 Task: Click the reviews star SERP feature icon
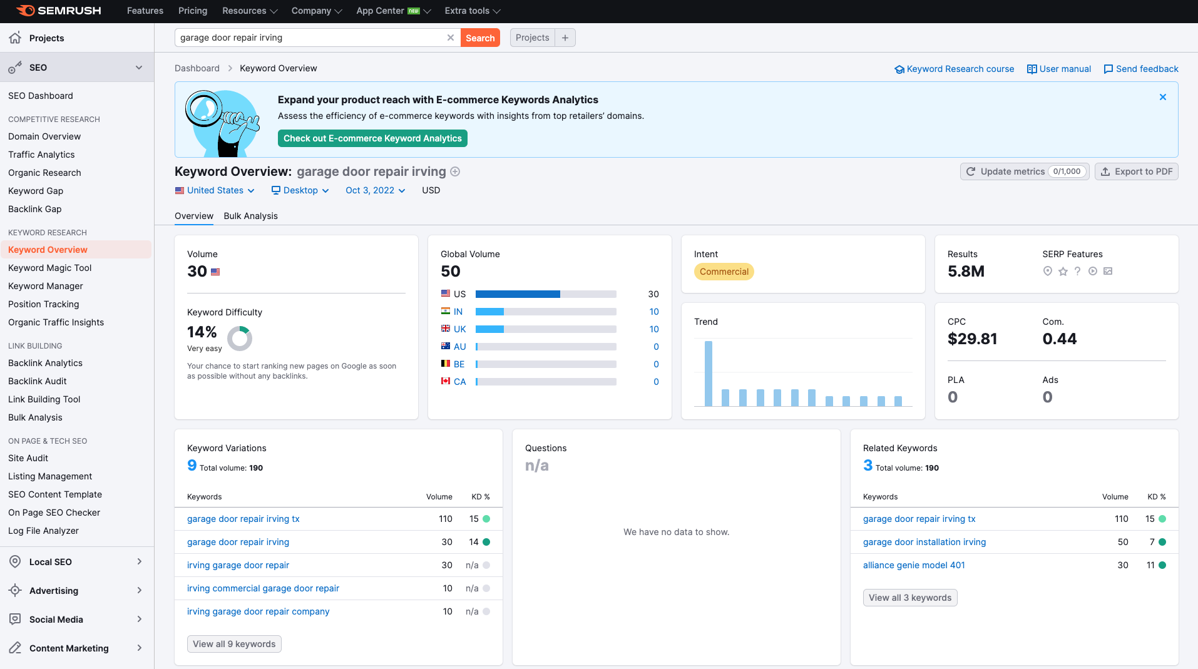(1063, 271)
